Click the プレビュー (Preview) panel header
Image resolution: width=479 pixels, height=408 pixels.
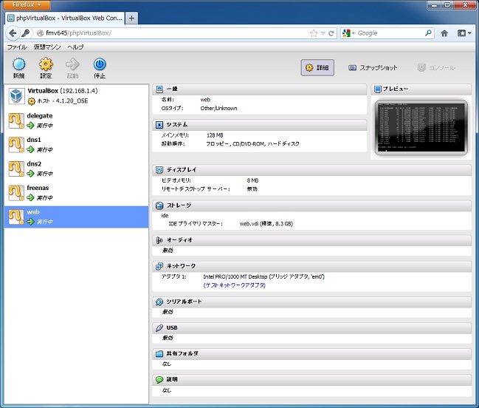tap(421, 89)
